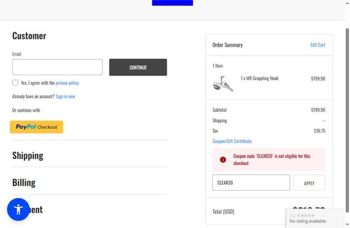Tick the privacy policy agreement checkbox

tap(15, 83)
